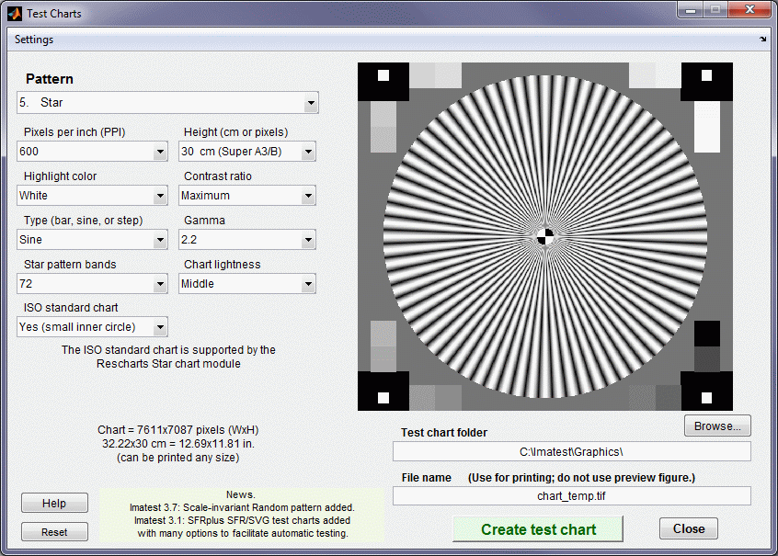The width and height of the screenshot is (778, 556).
Task: Click the Help button
Action: click(x=54, y=503)
